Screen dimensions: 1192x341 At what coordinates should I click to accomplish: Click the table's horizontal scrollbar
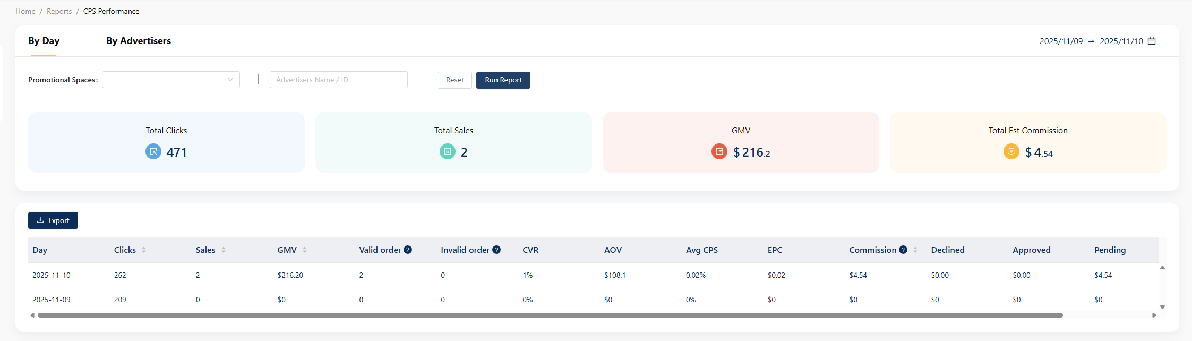pos(550,315)
